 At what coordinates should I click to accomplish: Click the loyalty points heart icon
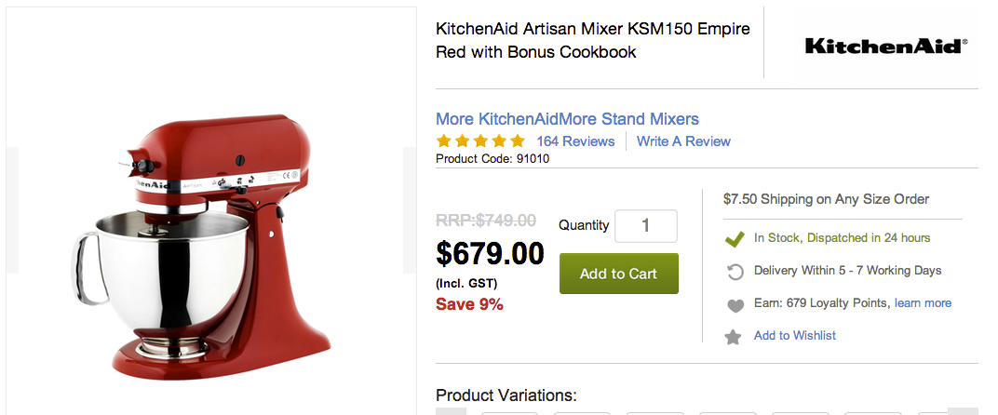(735, 304)
